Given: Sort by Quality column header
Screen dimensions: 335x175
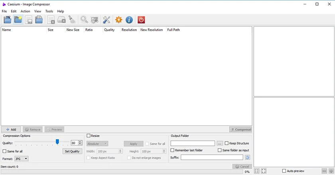Looking at the screenshot, I should point(109,30).
